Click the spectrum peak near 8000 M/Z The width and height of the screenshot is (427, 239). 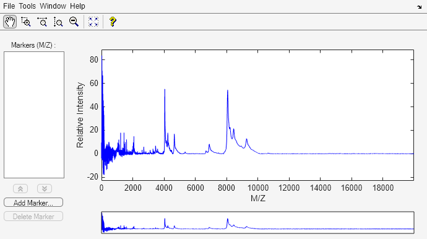coord(228,91)
